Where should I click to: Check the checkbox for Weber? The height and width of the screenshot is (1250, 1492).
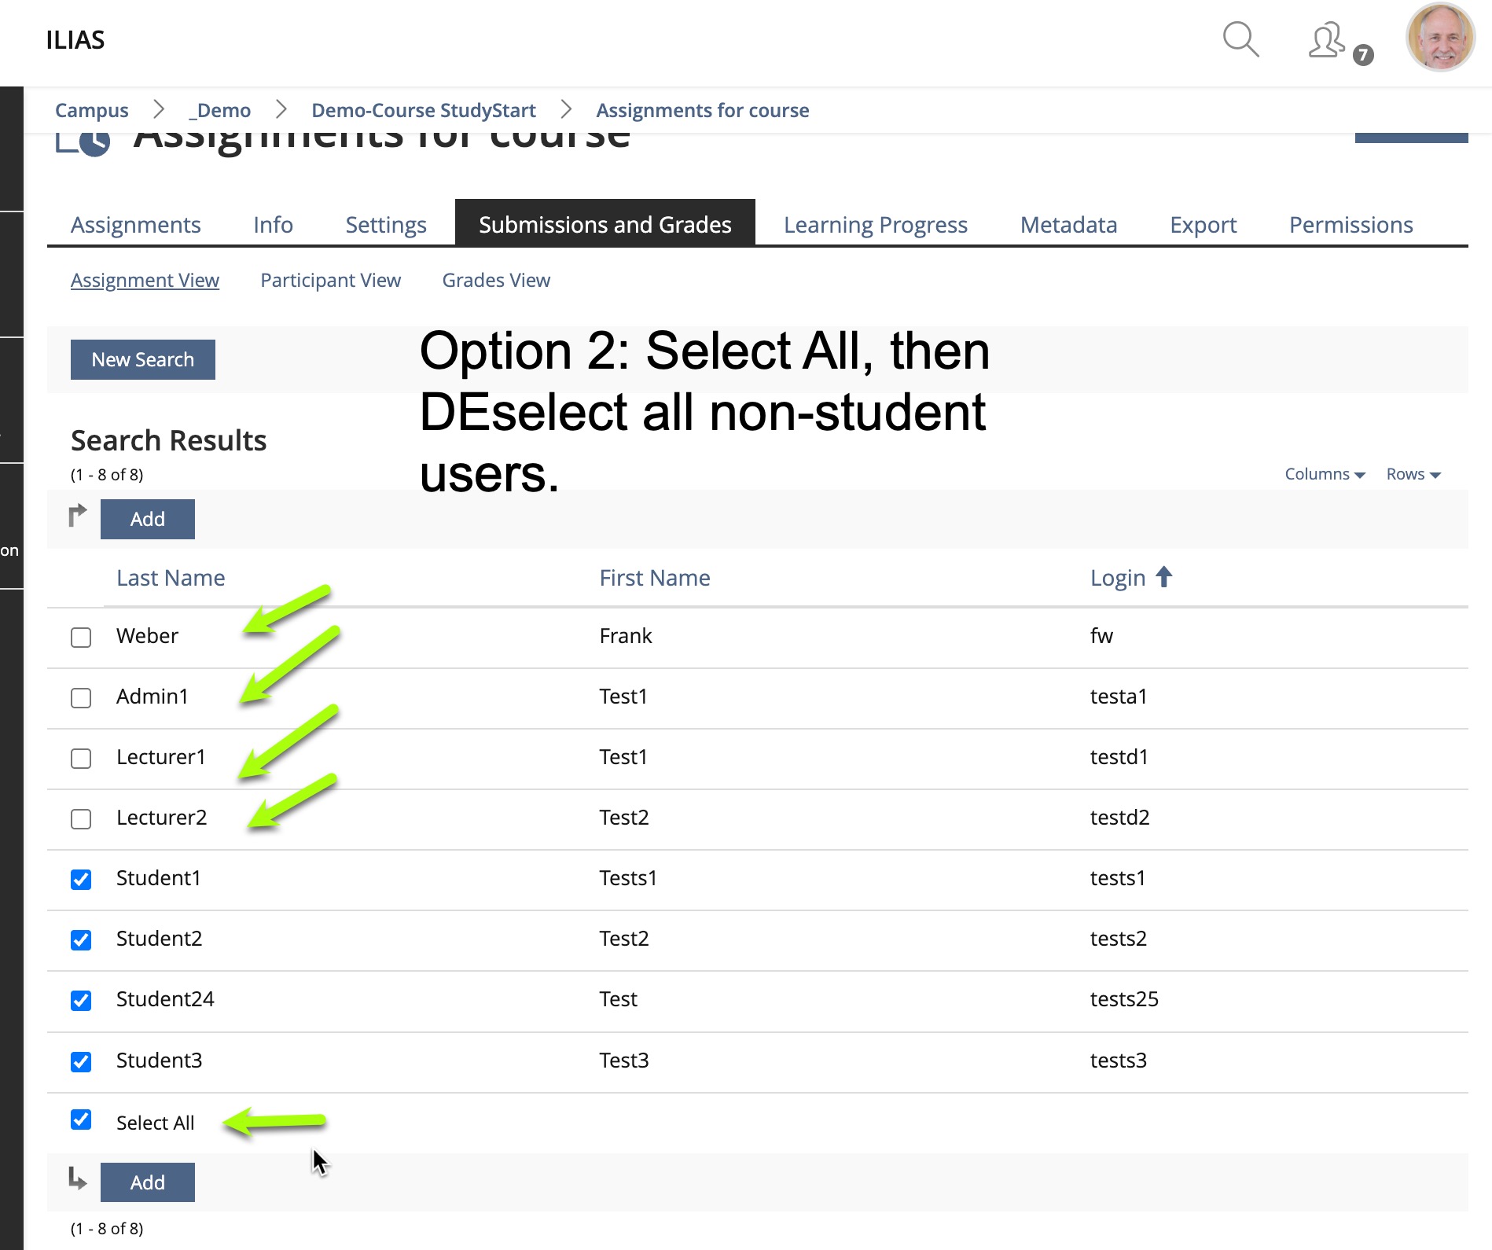tap(81, 637)
